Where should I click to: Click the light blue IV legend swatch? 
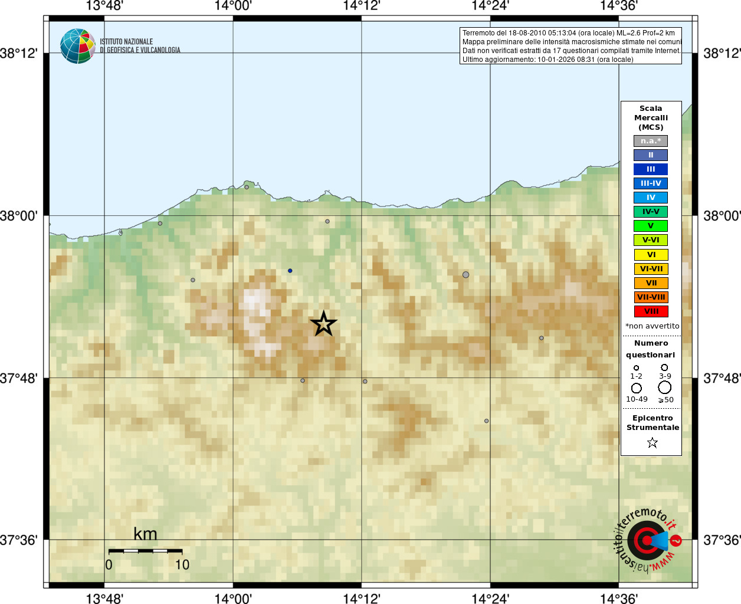[x=651, y=198]
